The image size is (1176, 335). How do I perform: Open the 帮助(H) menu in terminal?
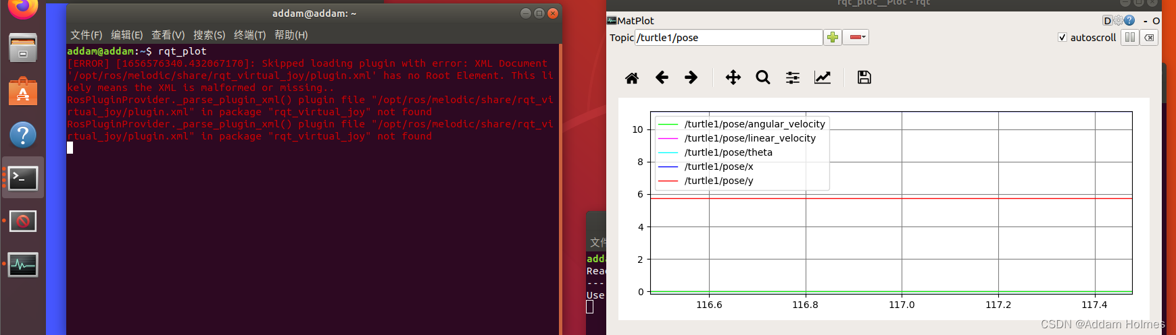pyautogui.click(x=291, y=35)
